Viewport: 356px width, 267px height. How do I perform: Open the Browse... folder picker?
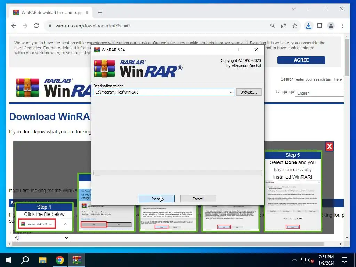[x=249, y=92]
